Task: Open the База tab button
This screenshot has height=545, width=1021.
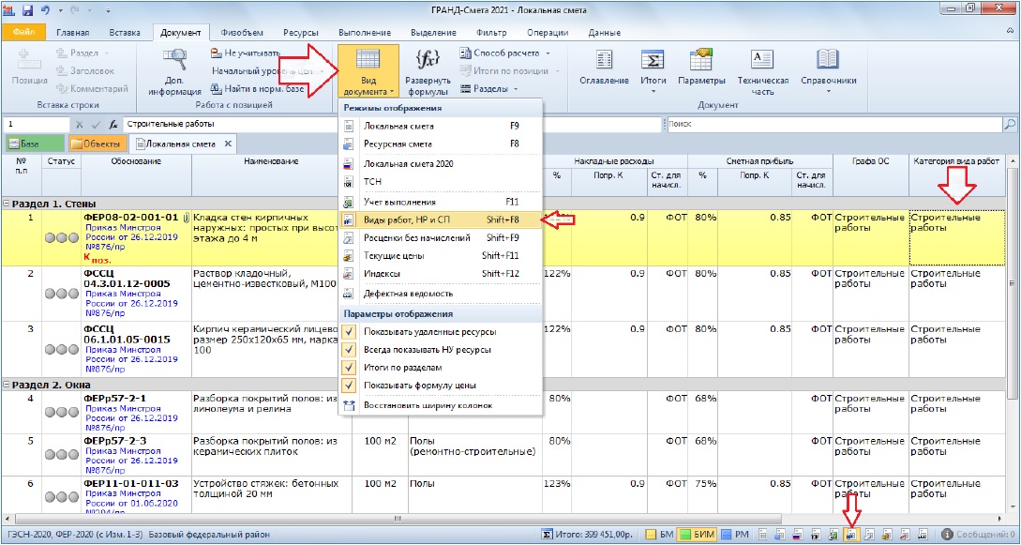Action: [x=35, y=144]
